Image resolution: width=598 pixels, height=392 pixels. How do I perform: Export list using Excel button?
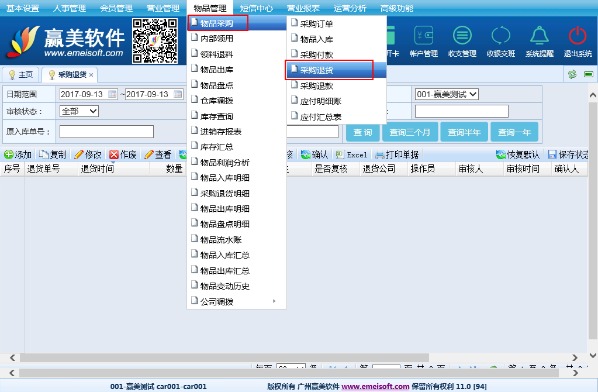(351, 154)
